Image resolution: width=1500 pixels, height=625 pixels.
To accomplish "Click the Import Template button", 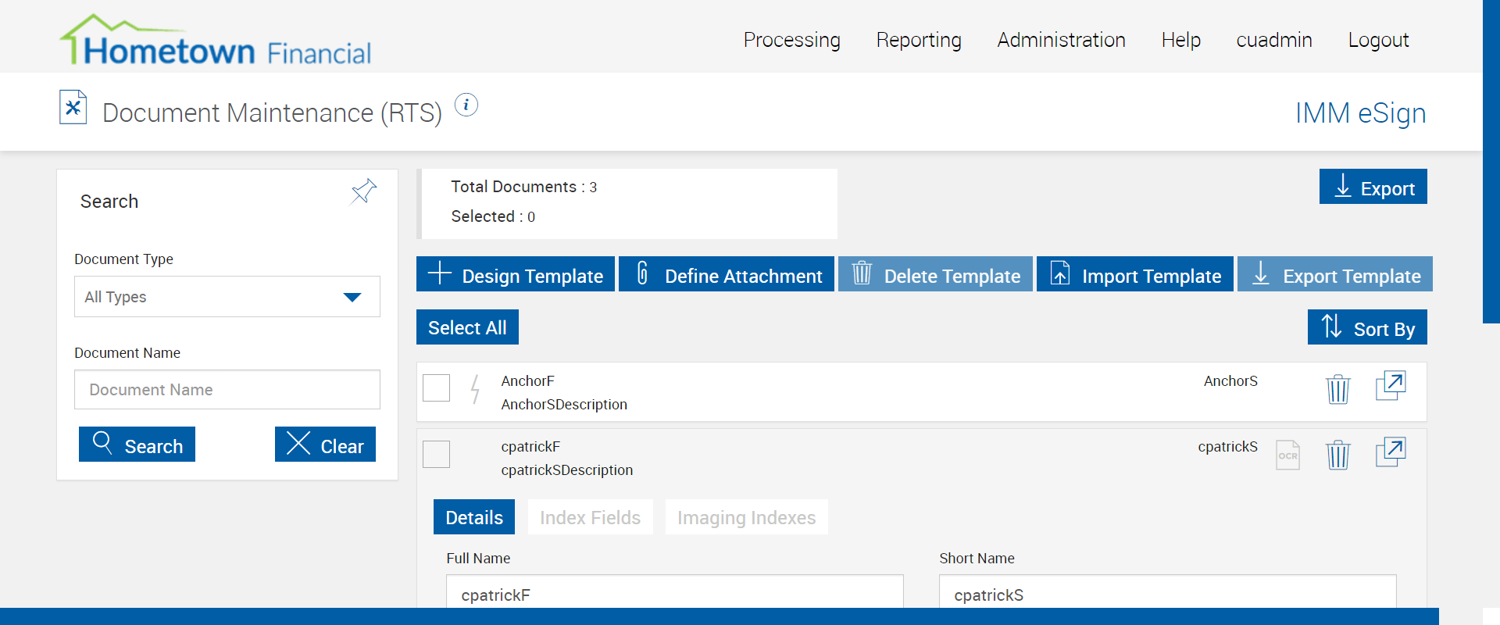I will [1134, 274].
